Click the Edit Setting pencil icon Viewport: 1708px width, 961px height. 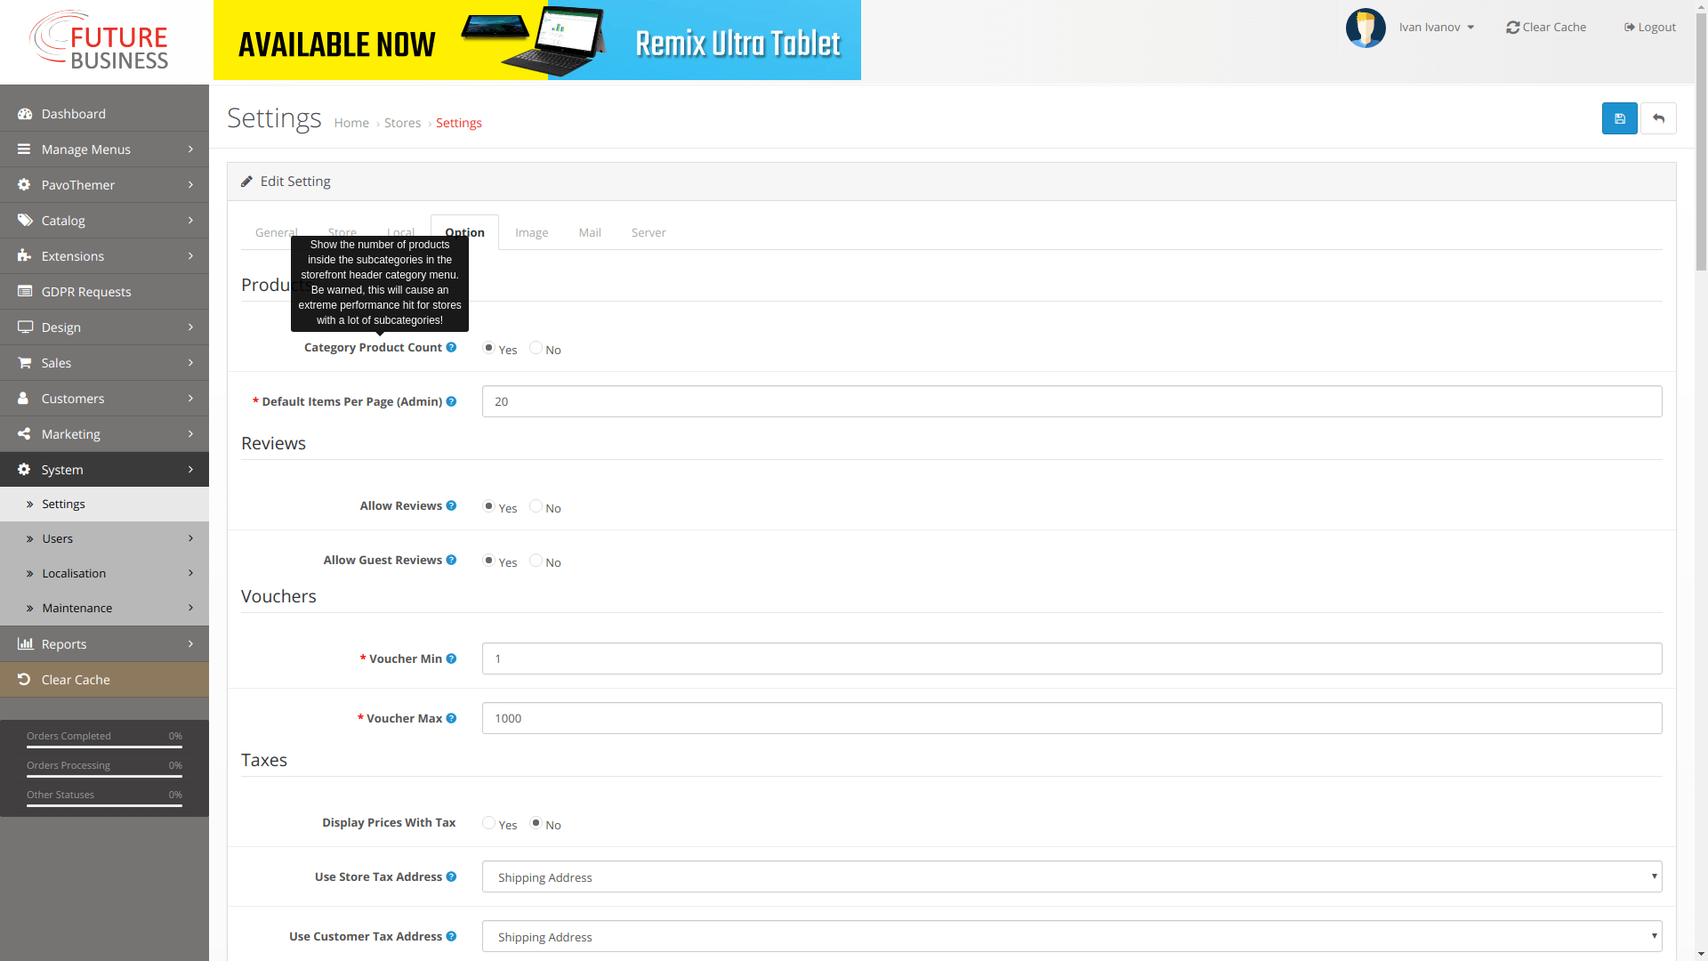click(x=247, y=181)
